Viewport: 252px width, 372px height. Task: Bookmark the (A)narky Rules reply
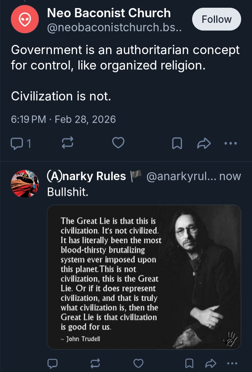[x=189, y=363]
